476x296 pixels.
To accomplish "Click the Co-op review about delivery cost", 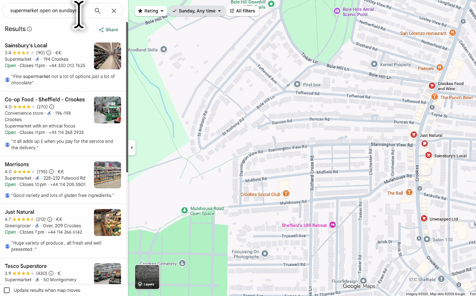I will 62,145.
